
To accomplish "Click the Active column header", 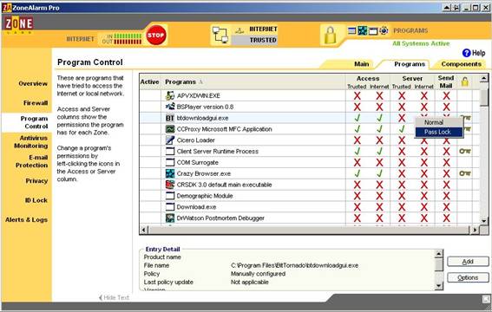I will tap(149, 81).
